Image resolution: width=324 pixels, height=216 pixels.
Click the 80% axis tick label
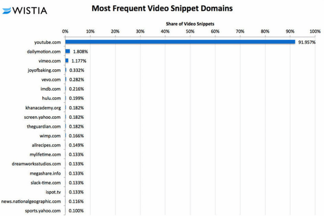coord(265,31)
